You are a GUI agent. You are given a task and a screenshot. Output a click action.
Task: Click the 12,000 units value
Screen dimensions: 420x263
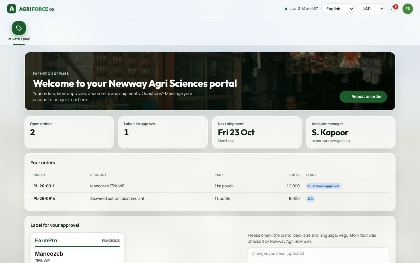coord(293,186)
